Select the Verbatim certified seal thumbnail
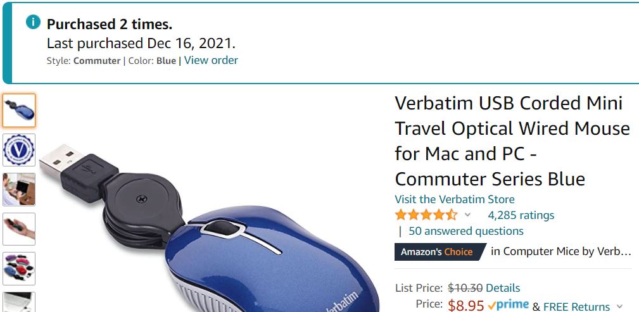This screenshot has height=312, width=639. click(19, 150)
